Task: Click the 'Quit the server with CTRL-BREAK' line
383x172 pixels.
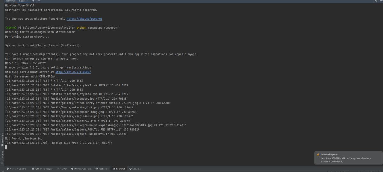Action: tap(31, 76)
